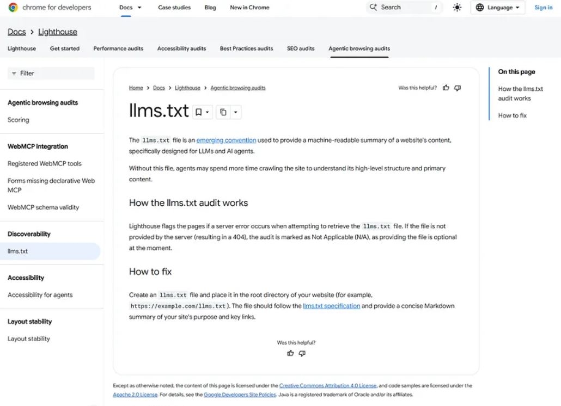Click the https://example.com/llms.txt code text
The height and width of the screenshot is (406, 561).
[x=178, y=306]
